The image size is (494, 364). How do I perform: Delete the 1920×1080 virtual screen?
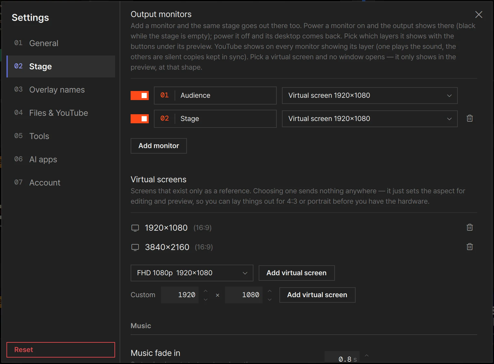pos(470,228)
